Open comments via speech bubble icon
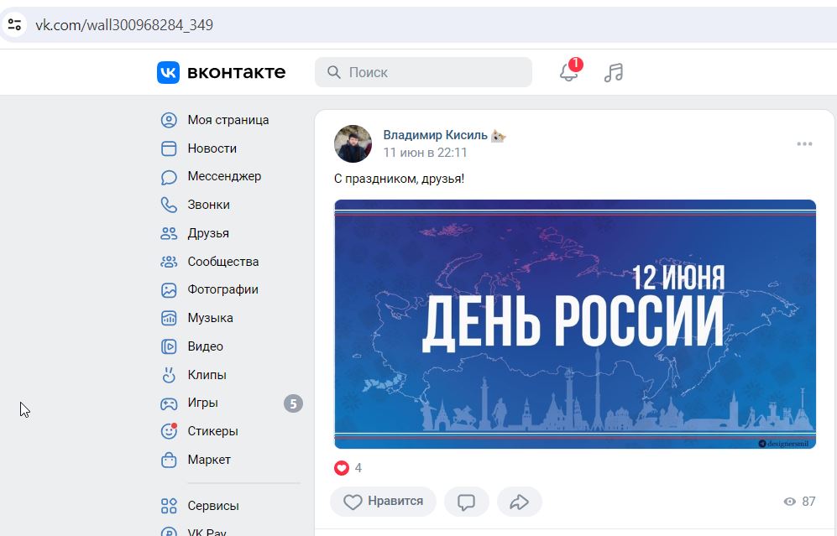 coord(466,502)
